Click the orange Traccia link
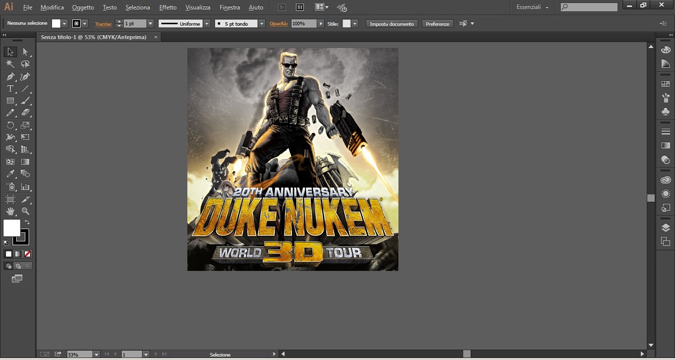 (103, 24)
